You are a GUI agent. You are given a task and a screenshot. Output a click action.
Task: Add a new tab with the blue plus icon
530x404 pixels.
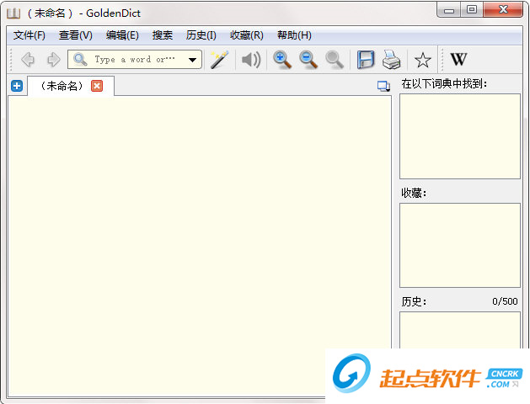[17, 86]
